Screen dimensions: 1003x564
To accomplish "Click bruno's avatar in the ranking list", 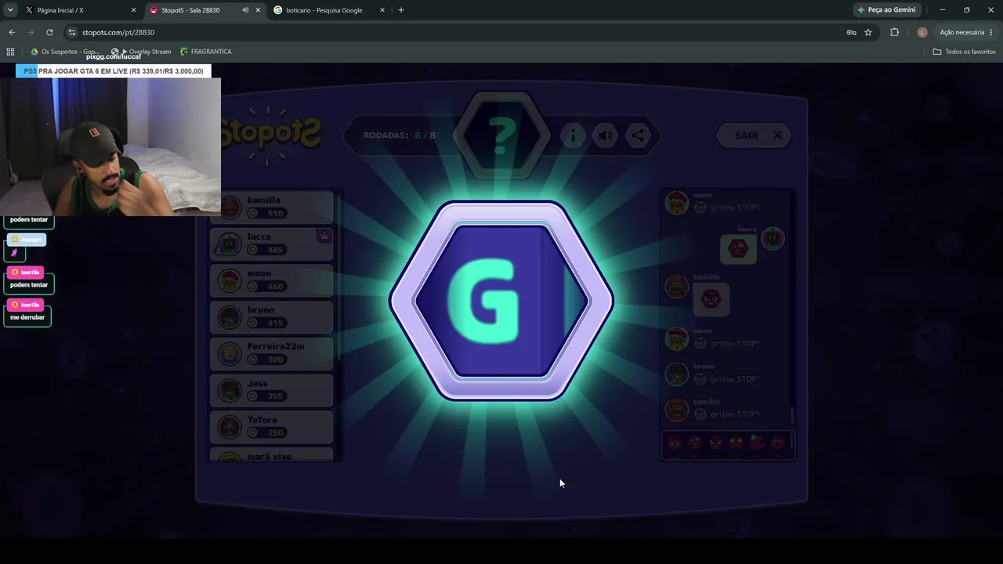I will (230, 317).
